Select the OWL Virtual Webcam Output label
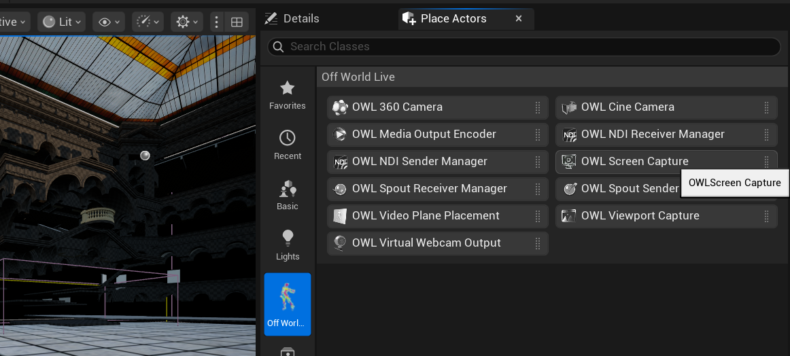 tap(426, 243)
